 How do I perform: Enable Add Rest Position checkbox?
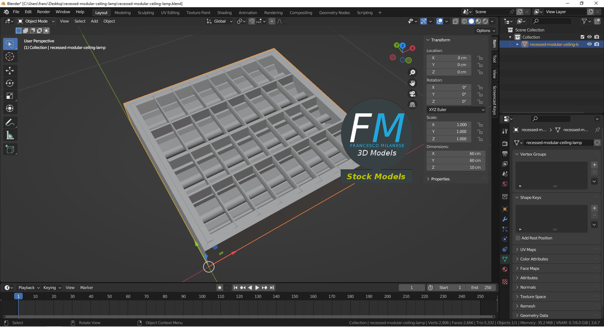pos(518,238)
